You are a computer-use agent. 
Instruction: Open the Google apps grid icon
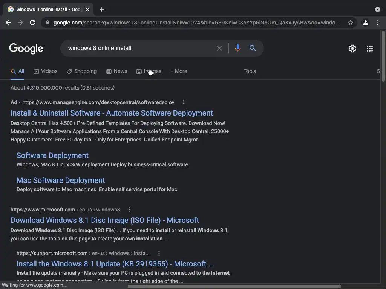369,49
